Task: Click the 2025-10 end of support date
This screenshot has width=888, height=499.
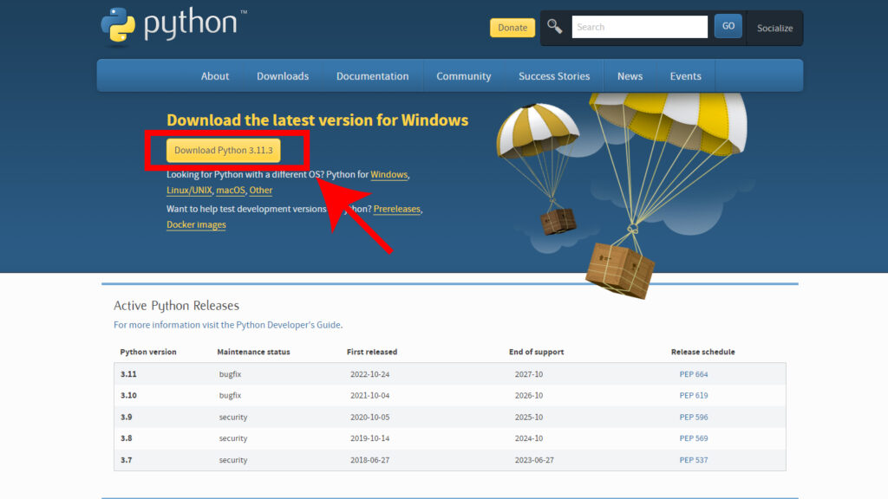Action: [529, 417]
